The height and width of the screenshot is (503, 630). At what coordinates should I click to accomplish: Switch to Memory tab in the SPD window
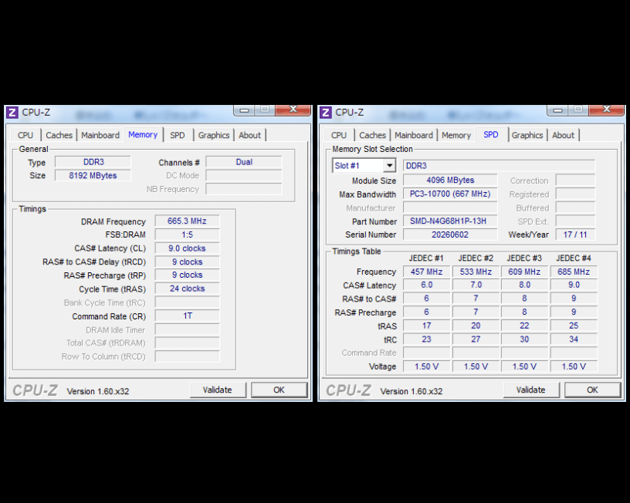[x=456, y=135]
